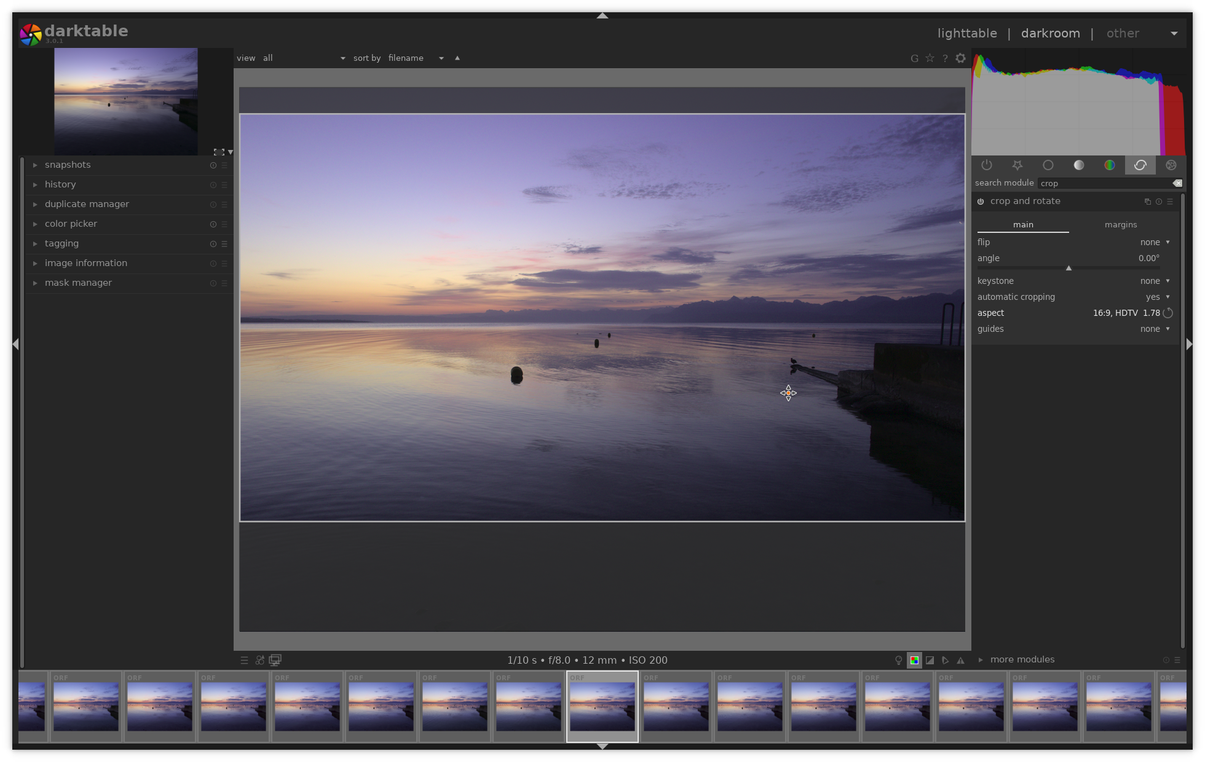
Task: Toggle crop and rotate module on/off
Action: pyautogui.click(x=981, y=202)
